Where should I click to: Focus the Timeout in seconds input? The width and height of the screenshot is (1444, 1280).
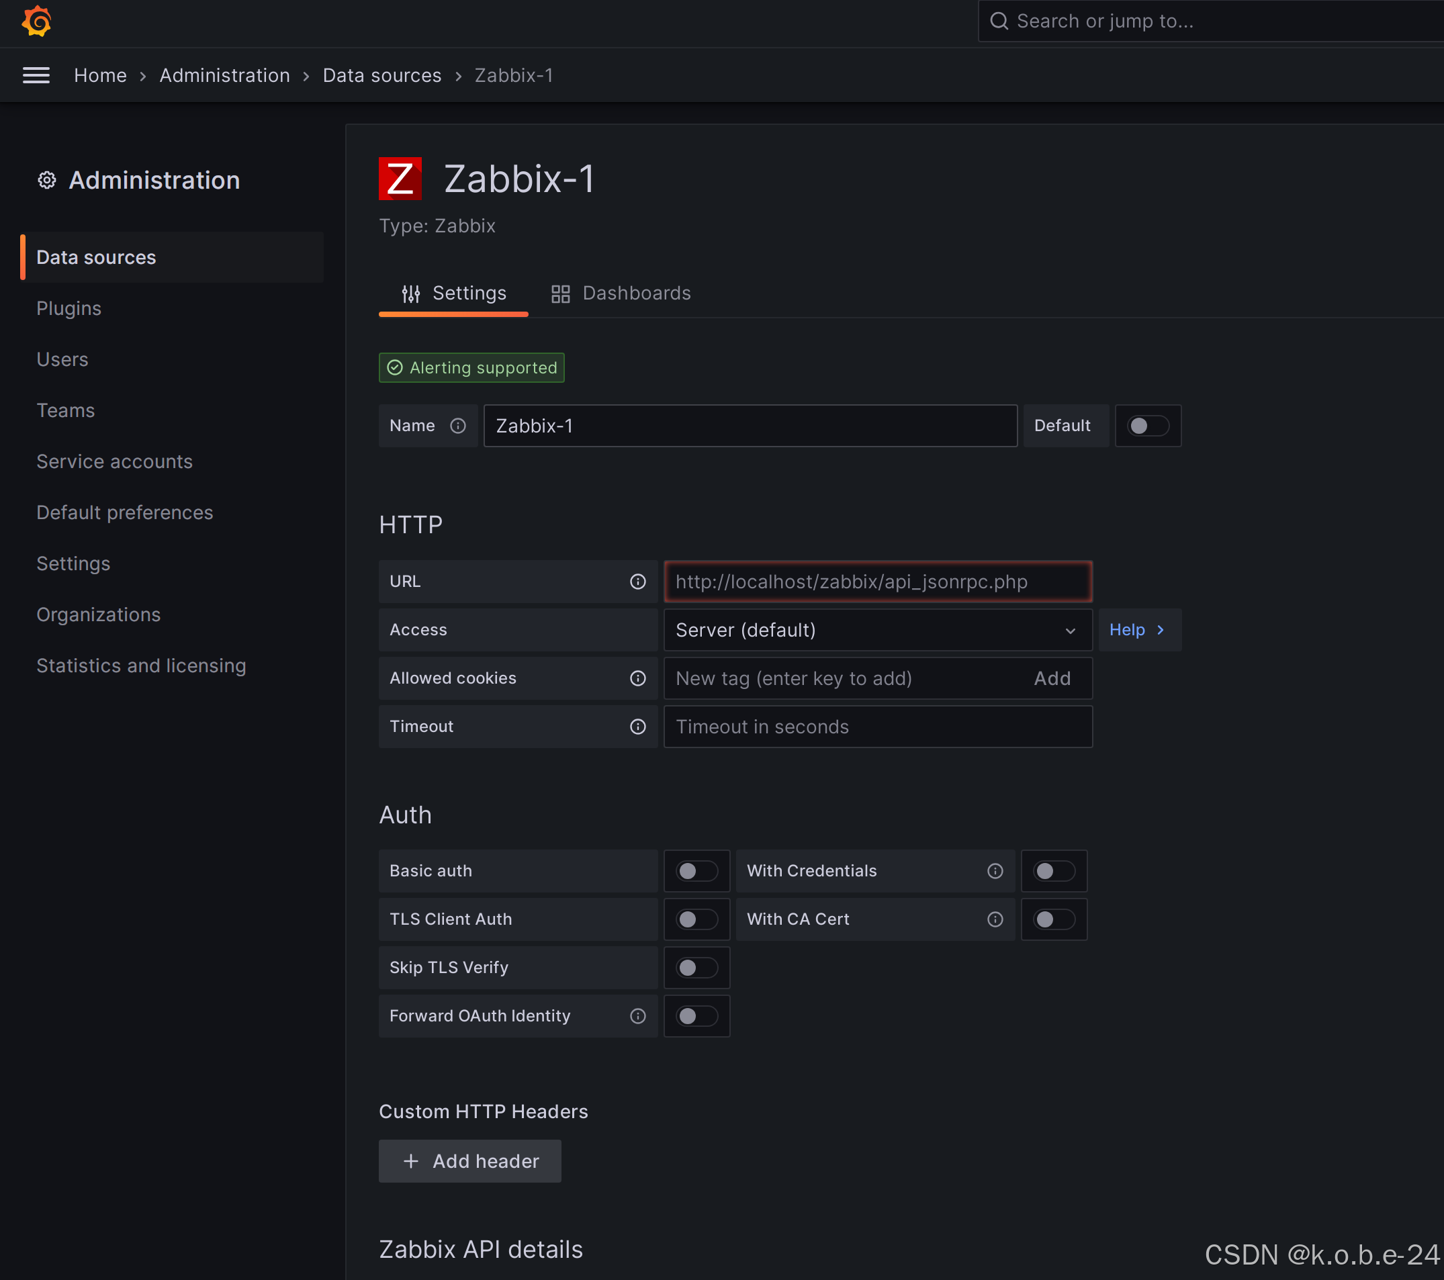click(x=878, y=727)
